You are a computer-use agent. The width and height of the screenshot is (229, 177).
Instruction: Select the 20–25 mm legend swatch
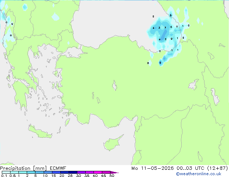tap(65, 172)
